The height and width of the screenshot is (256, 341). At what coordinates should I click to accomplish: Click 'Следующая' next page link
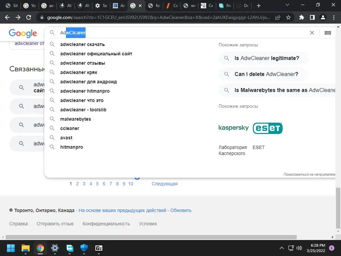tap(165, 184)
